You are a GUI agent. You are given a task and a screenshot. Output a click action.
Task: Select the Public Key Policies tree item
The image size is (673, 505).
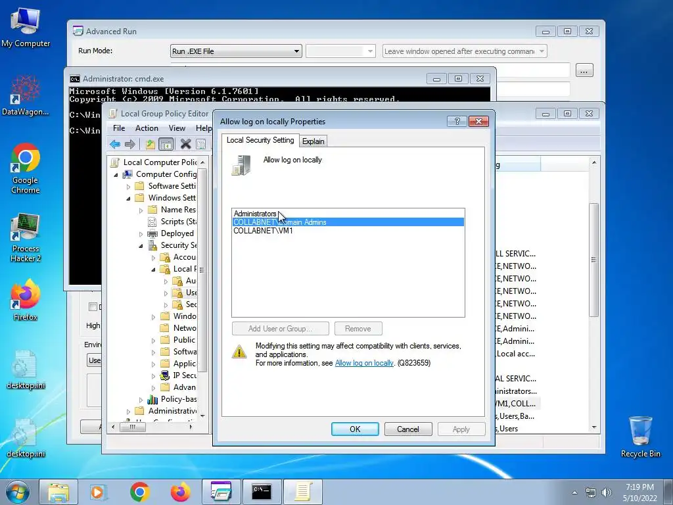[x=179, y=340]
